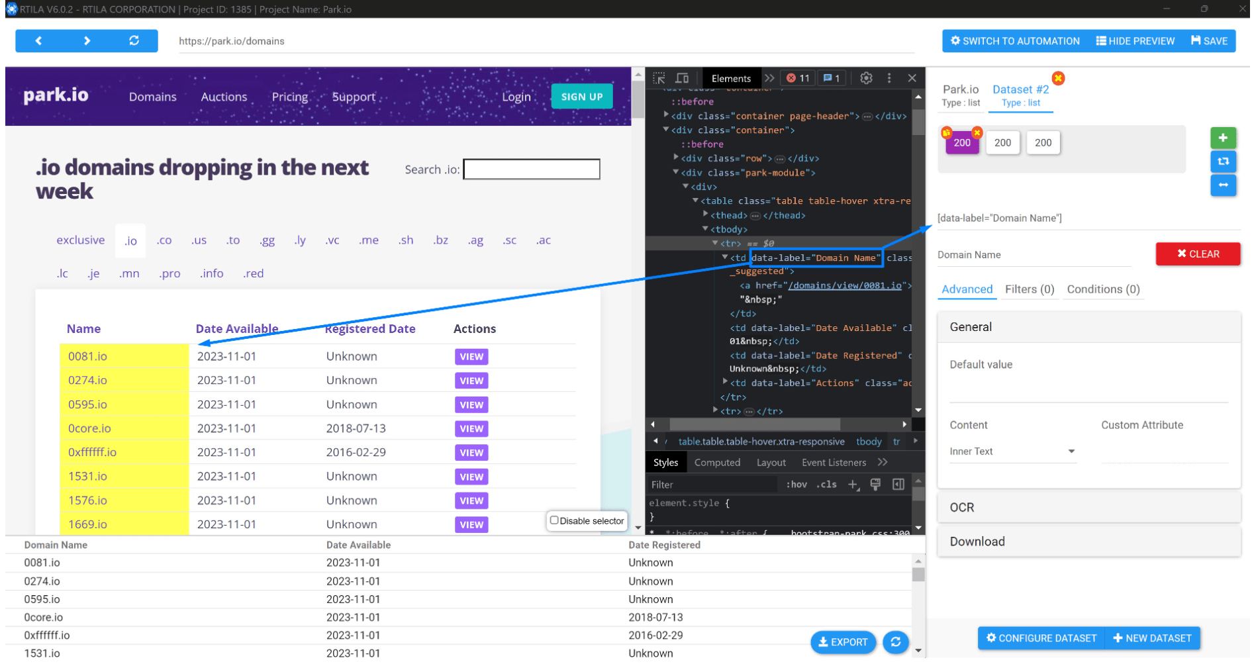Click the Domain Name field label input

(1034, 255)
